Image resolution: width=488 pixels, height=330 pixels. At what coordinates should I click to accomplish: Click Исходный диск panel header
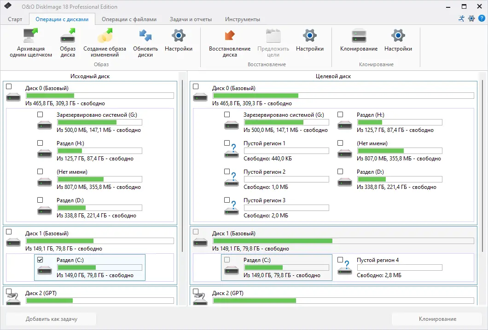[x=90, y=76]
